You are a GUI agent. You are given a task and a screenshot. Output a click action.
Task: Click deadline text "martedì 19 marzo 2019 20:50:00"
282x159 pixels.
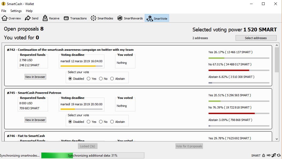[81, 104]
